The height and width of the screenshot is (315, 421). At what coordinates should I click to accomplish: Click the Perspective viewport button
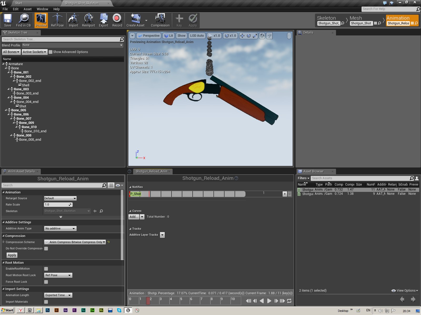tap(149, 36)
